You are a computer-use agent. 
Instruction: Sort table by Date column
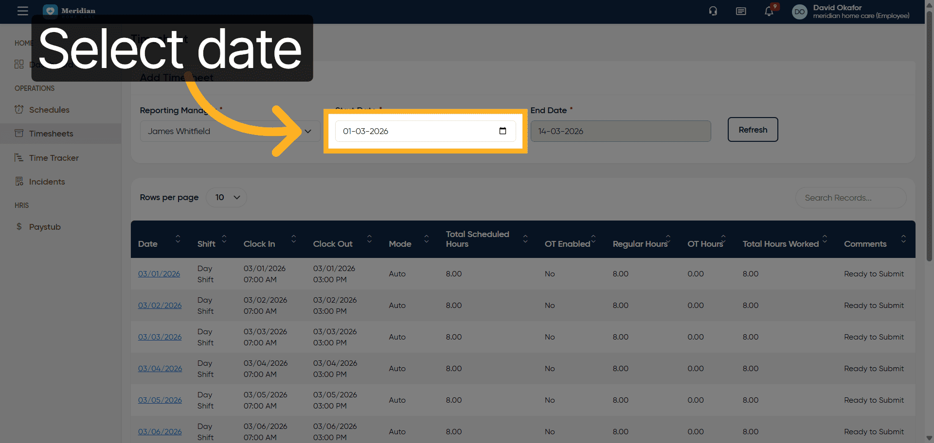178,239
